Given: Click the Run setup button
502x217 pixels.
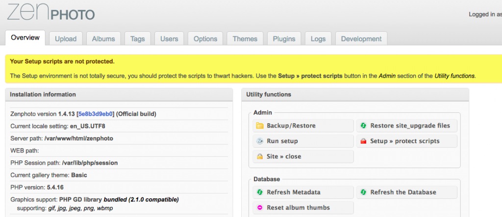Looking at the screenshot, I should click(303, 141).
